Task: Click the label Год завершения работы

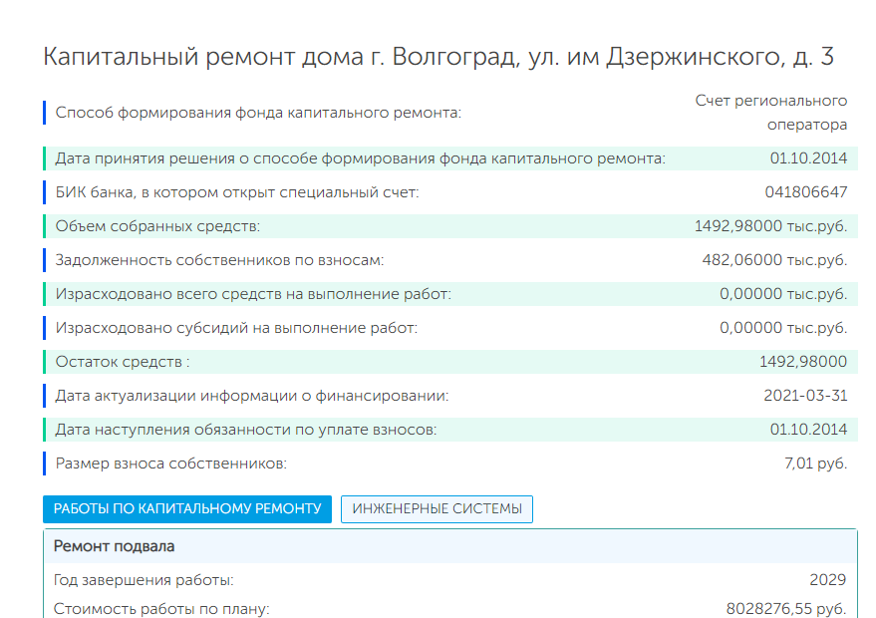Action: (144, 580)
